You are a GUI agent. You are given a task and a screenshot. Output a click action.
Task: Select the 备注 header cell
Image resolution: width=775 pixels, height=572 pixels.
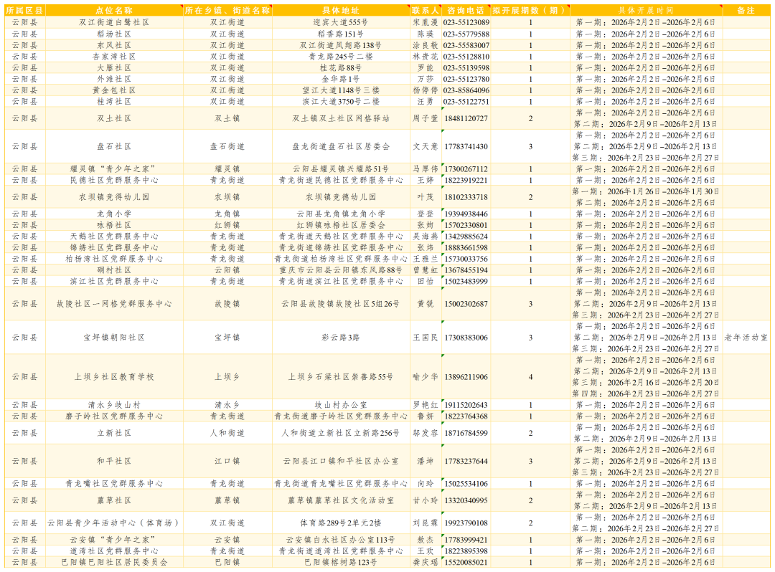746,10
